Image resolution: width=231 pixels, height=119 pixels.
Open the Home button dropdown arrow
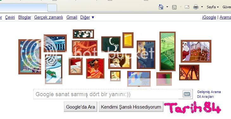click(167, 7)
